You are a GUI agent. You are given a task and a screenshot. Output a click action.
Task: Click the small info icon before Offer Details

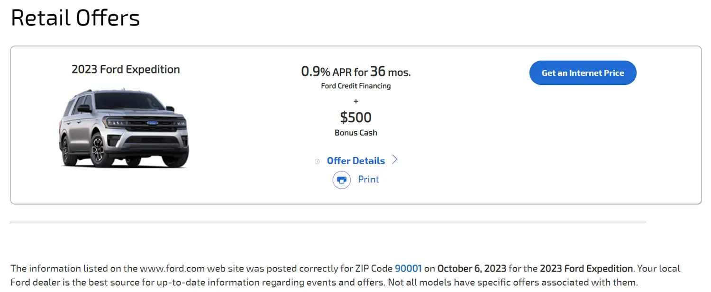click(x=317, y=161)
